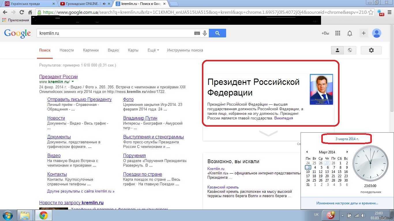
Task: Go to previous month in calendar
Action: pyautogui.click(x=307, y=152)
